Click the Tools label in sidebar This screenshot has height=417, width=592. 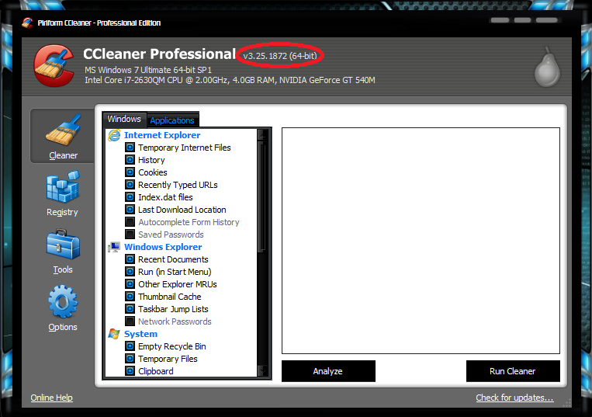[x=63, y=269]
